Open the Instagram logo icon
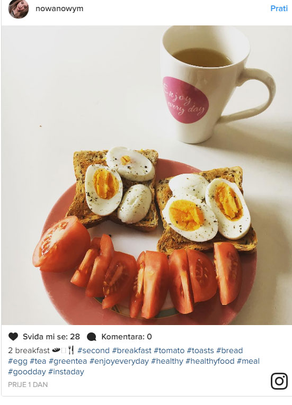The width and height of the screenshot is (292, 405). [279, 381]
